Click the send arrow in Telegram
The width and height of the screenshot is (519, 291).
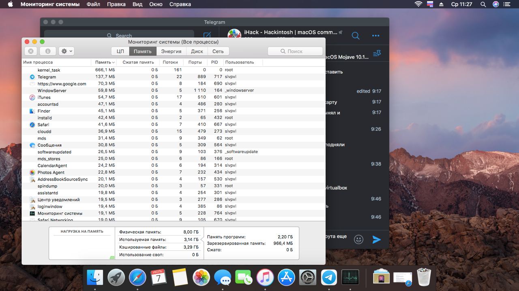pyautogui.click(x=377, y=239)
